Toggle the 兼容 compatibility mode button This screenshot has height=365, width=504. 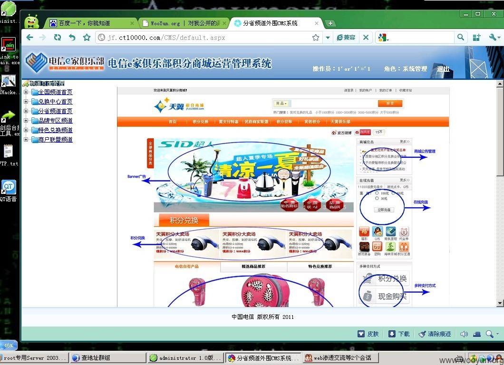(346, 37)
